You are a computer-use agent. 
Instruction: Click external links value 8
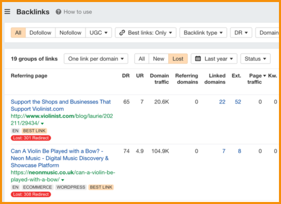pyautogui.click(x=240, y=151)
